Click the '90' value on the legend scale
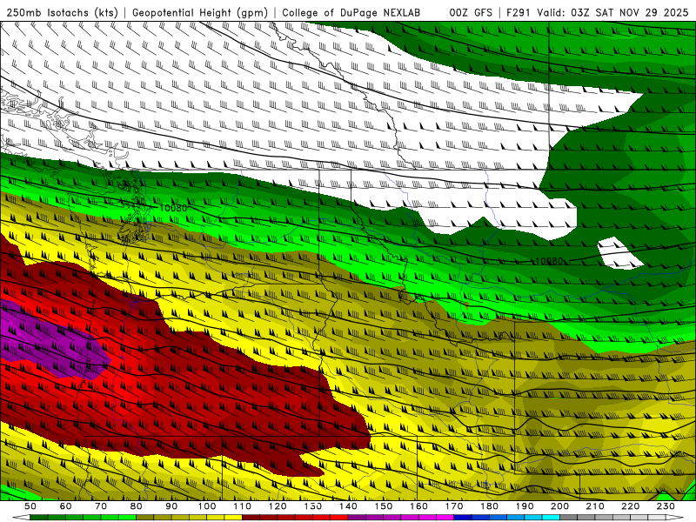This screenshot has width=696, height=522. point(171,506)
